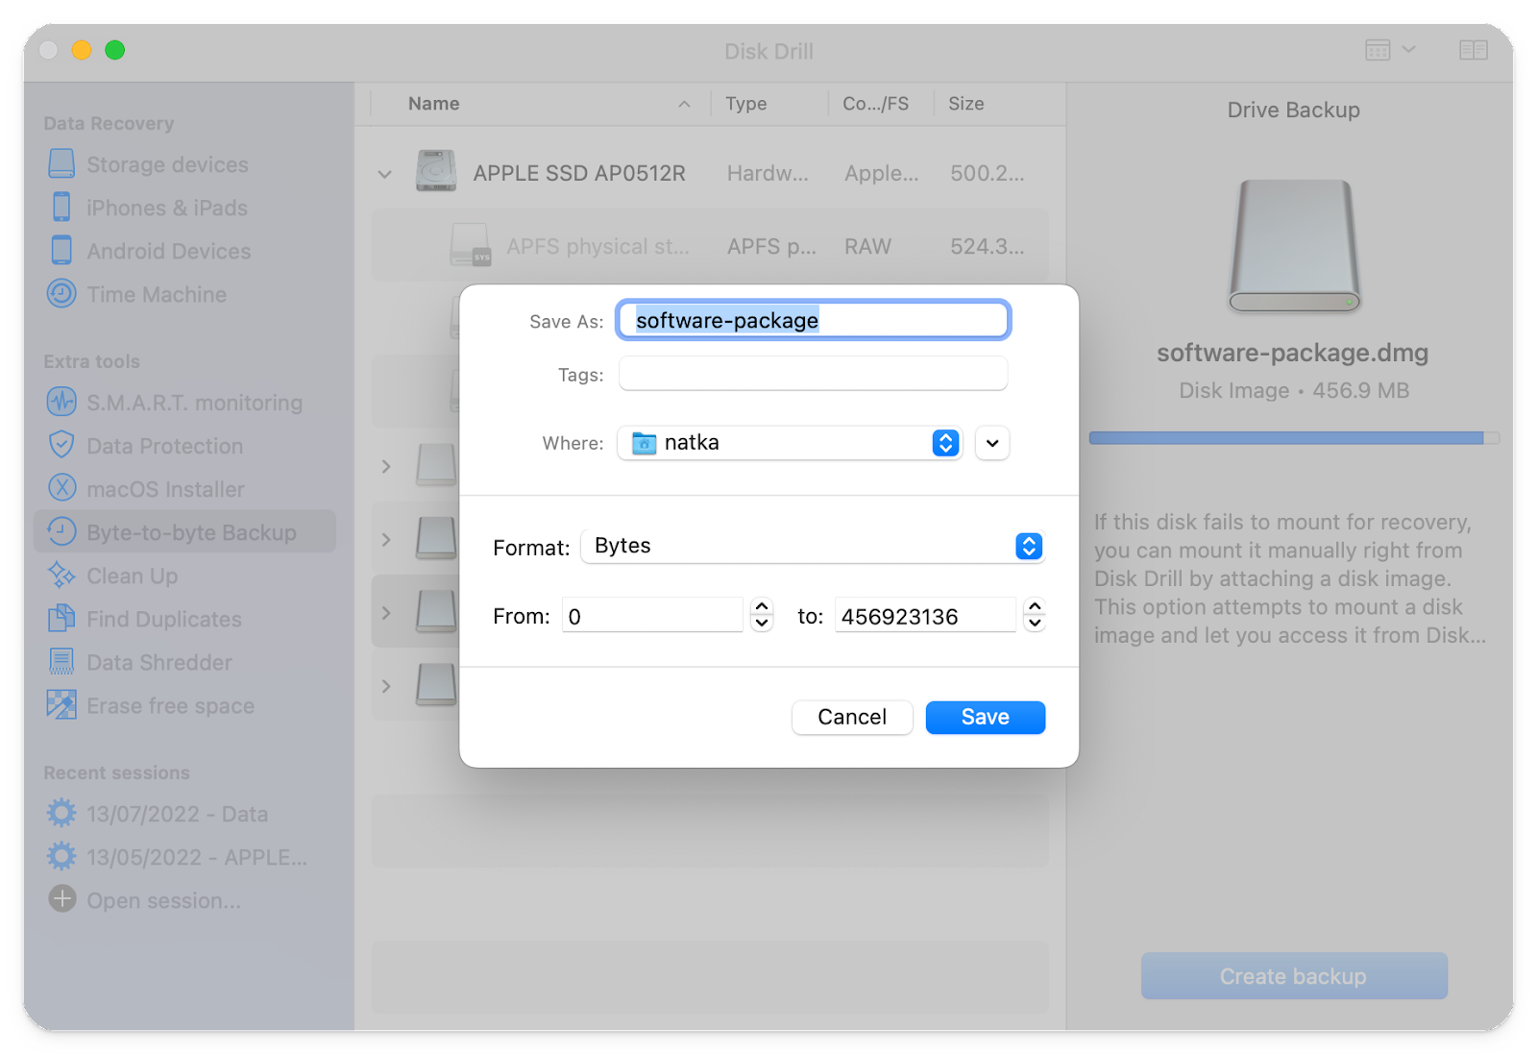Viewport: 1537px width, 1054px height.
Task: Open the Erase free space tool
Action: click(x=168, y=705)
